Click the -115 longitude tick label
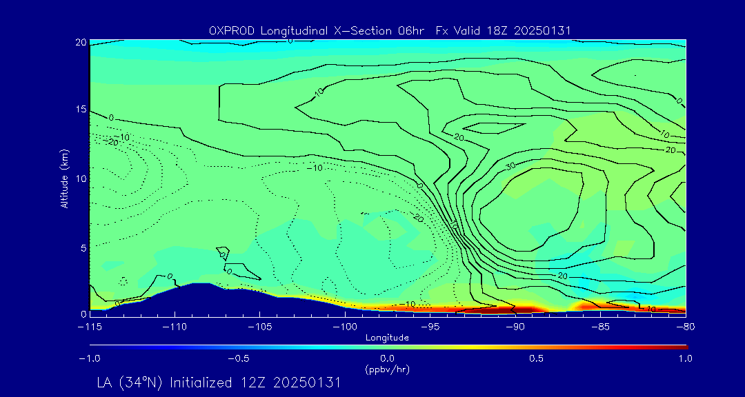Viewport: 745px width, 397px height. (90, 327)
